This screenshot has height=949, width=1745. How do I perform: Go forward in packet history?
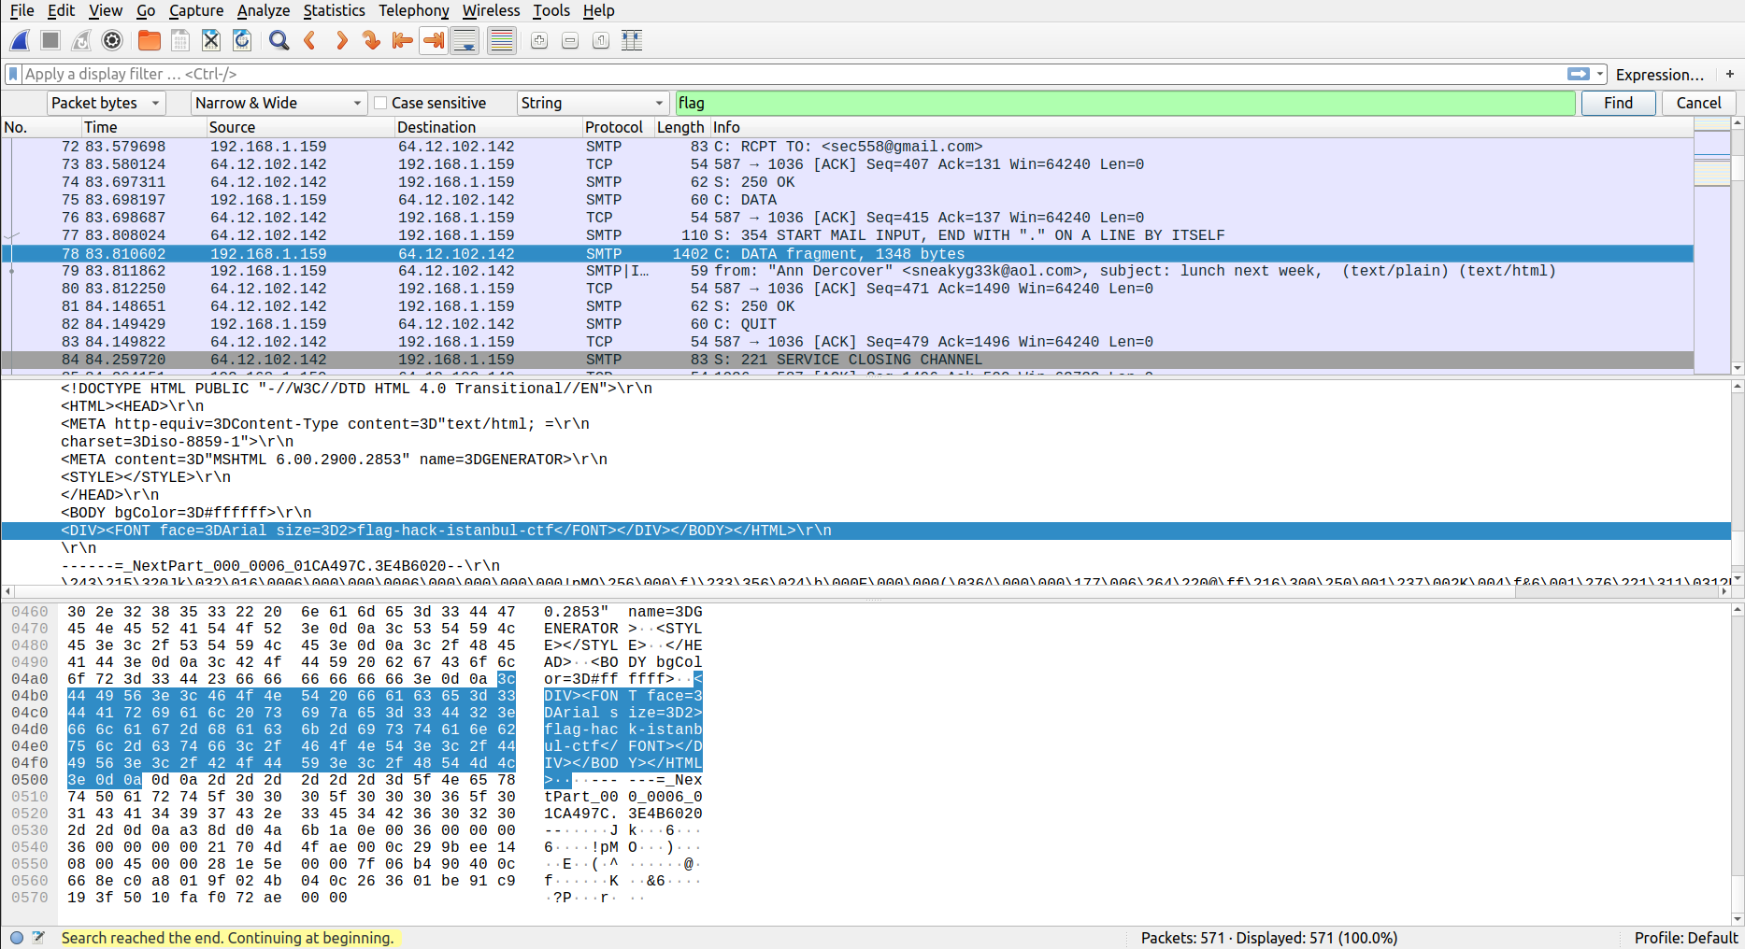341,40
